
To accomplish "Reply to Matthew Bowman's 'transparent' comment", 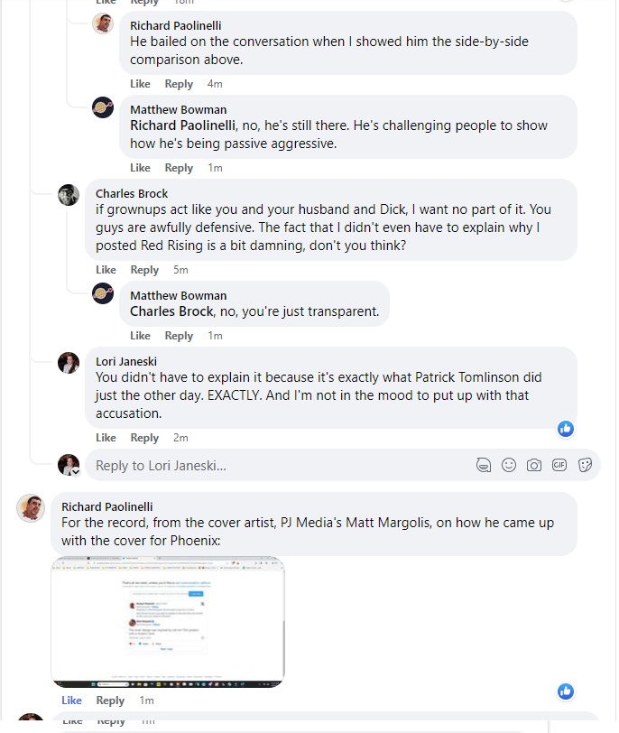I will pos(179,336).
